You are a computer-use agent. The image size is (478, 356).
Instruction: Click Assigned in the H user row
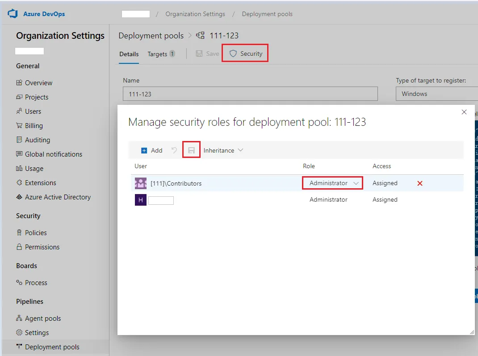[x=385, y=200]
